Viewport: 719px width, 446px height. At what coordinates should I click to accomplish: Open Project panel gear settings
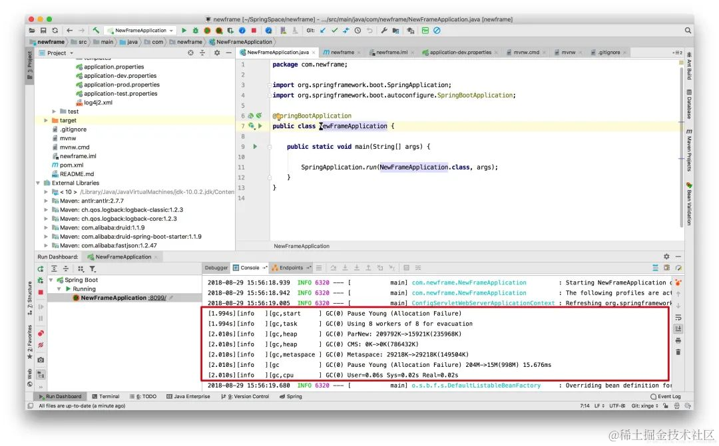pyautogui.click(x=217, y=53)
